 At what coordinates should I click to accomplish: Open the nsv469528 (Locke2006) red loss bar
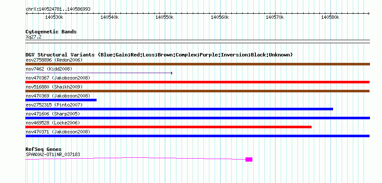(169, 127)
